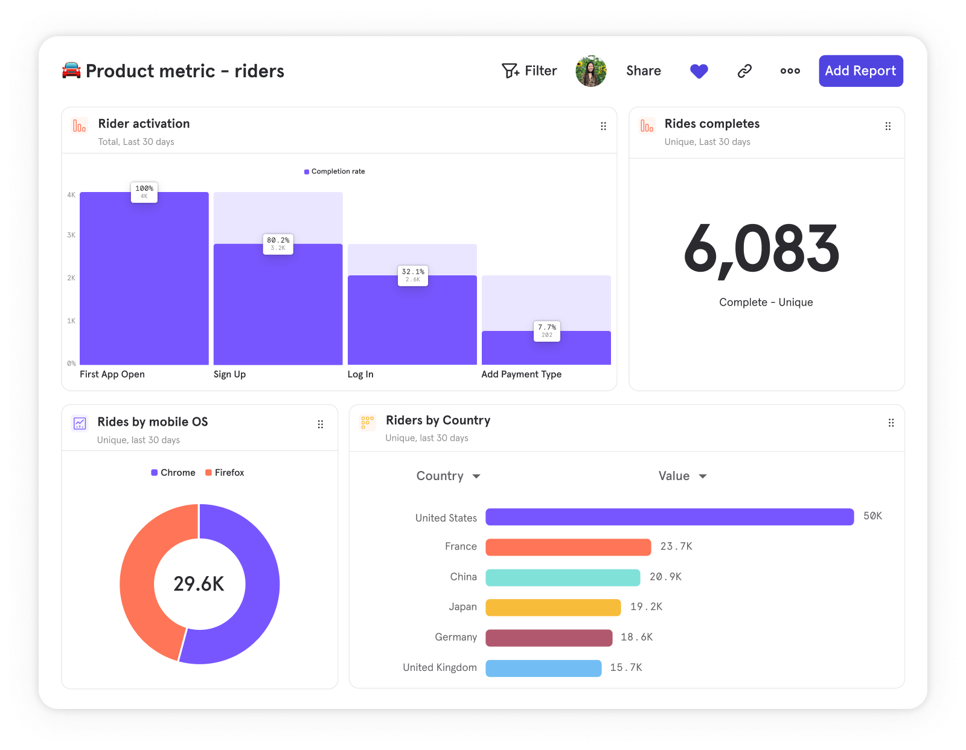This screenshot has width=966, height=750.
Task: Click the Add Report button
Action: [860, 71]
